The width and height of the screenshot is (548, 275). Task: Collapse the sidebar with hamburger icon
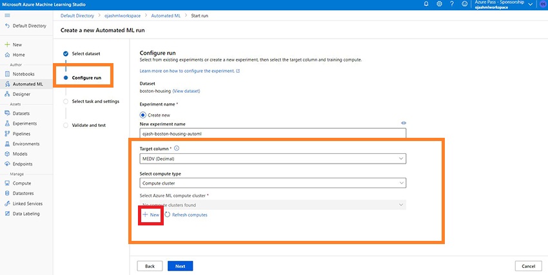tap(7, 26)
